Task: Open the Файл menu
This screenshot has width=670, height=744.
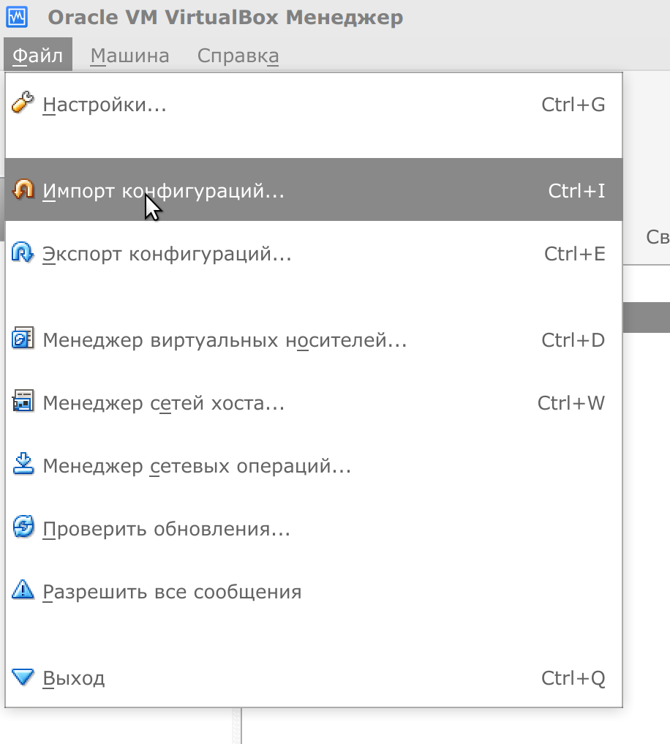Action: [37, 56]
